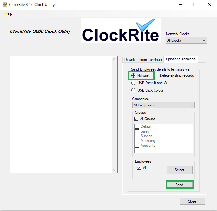Click inside the empty log text area
The height and width of the screenshot is (211, 217).
[x=61, y=114]
